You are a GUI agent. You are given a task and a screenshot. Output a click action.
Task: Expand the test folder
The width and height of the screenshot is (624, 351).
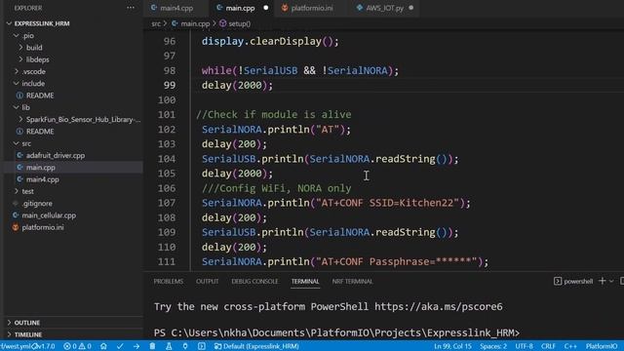tap(17, 191)
